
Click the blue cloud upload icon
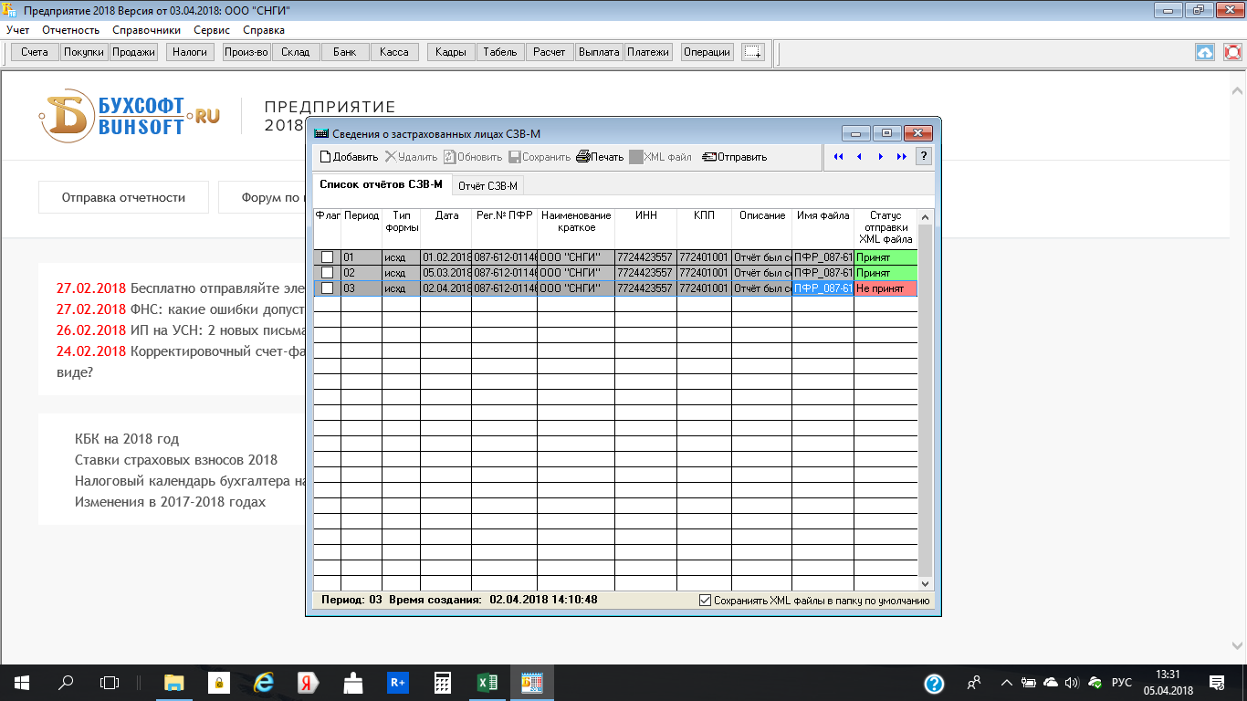point(1205,52)
